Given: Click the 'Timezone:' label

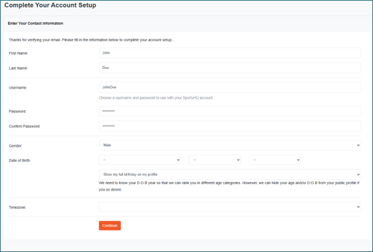Looking at the screenshot, I should point(18,208).
